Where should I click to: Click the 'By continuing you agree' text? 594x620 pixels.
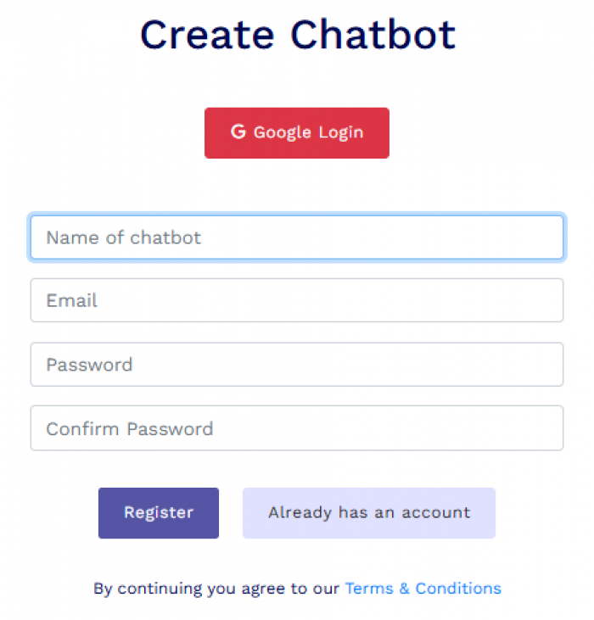coord(216,589)
